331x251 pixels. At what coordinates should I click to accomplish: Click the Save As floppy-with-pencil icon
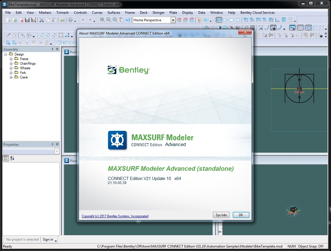click(x=34, y=20)
